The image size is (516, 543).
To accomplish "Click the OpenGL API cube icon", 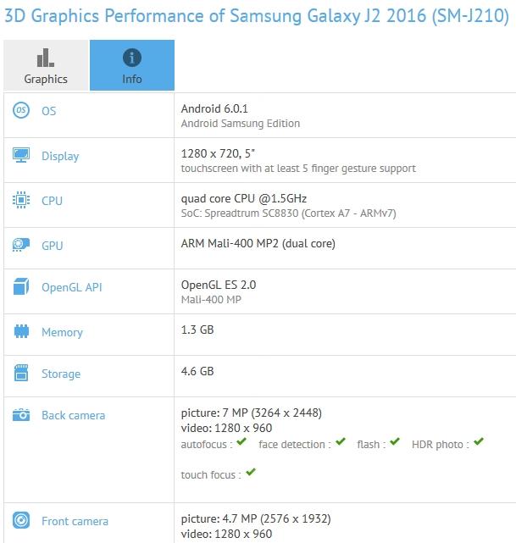I will tap(21, 286).
